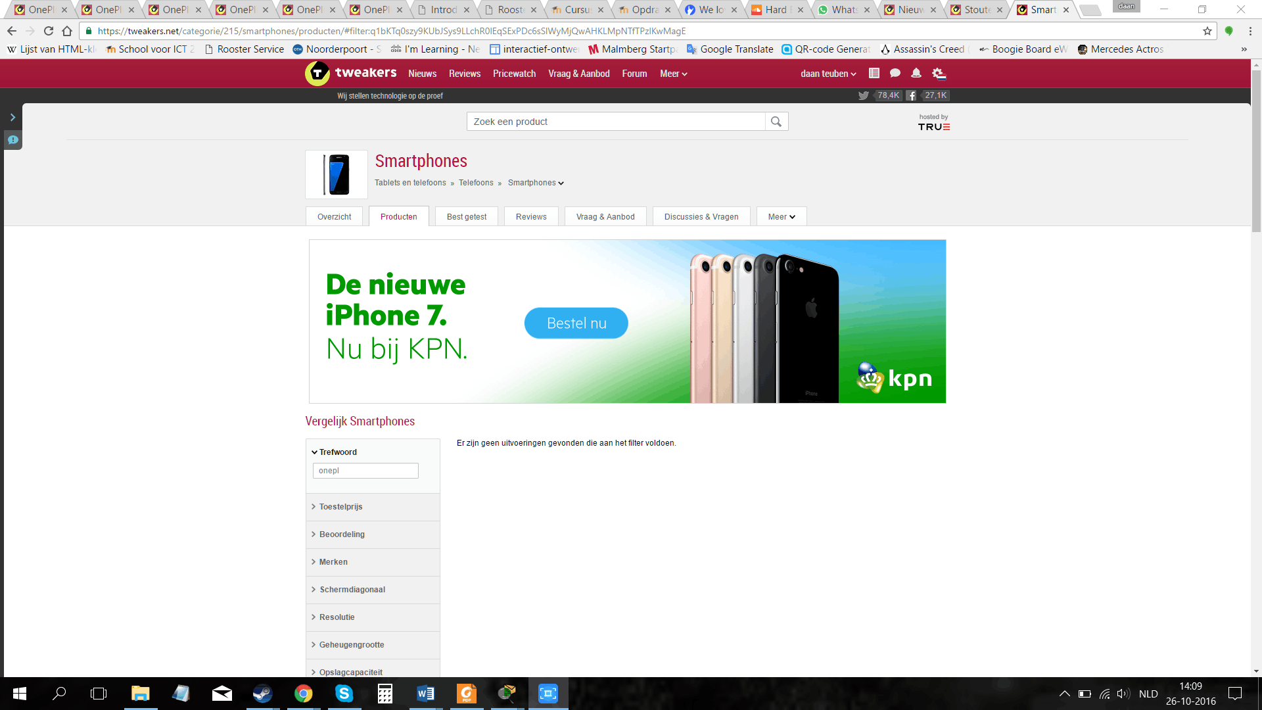This screenshot has width=1262, height=710.
Task: Open the Smartphones breadcrumb dropdown
Action: click(x=536, y=183)
